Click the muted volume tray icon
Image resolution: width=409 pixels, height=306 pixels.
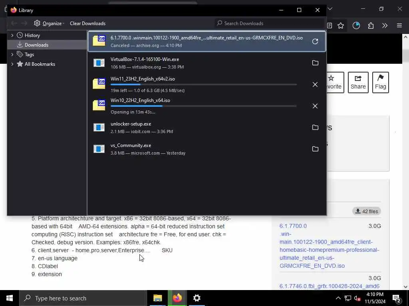click(357, 298)
